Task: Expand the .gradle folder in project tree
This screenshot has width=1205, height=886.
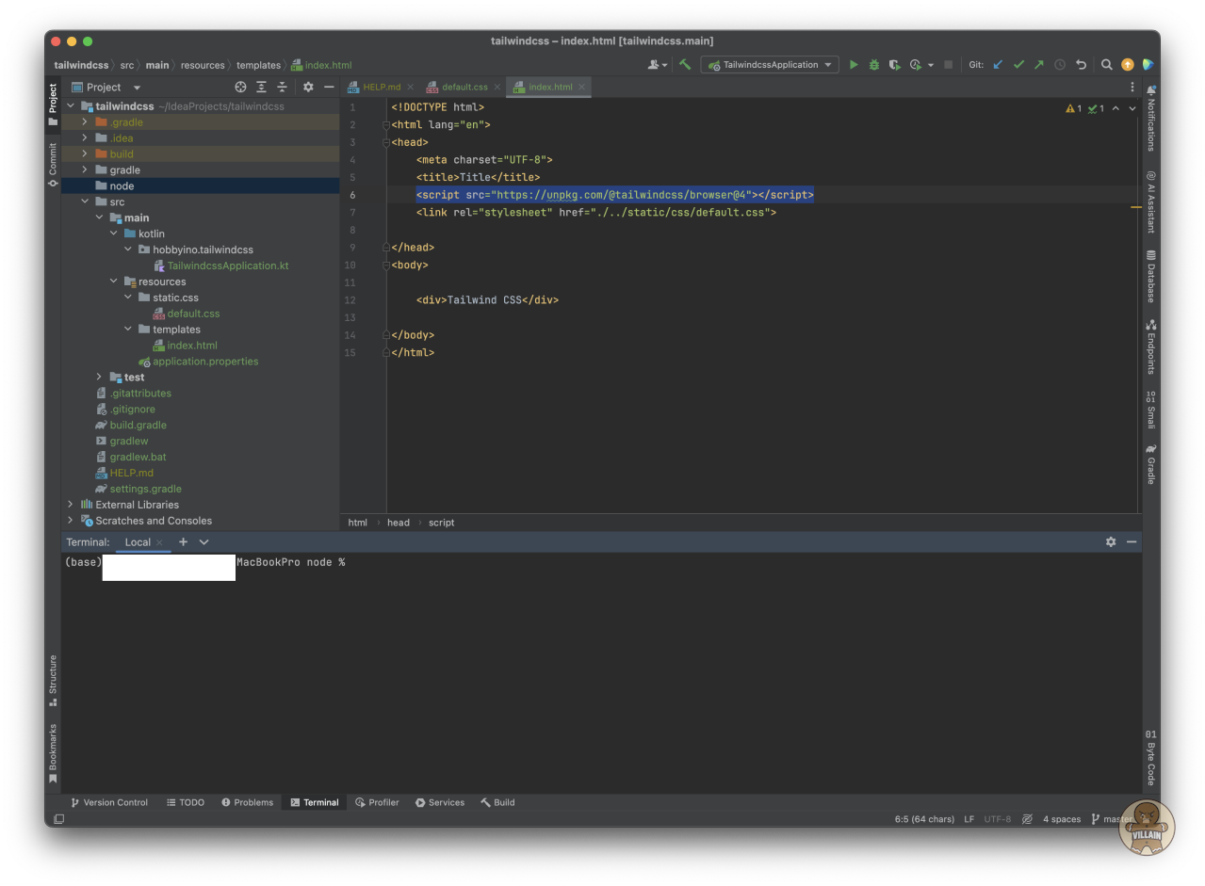Action: click(85, 122)
